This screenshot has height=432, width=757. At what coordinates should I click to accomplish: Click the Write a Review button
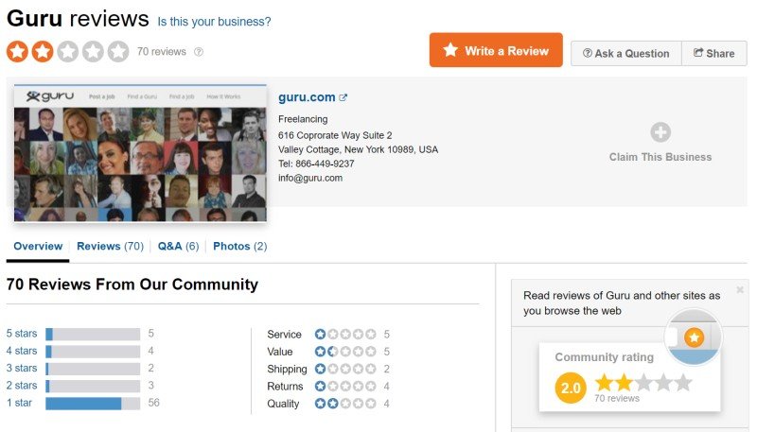[x=496, y=50]
